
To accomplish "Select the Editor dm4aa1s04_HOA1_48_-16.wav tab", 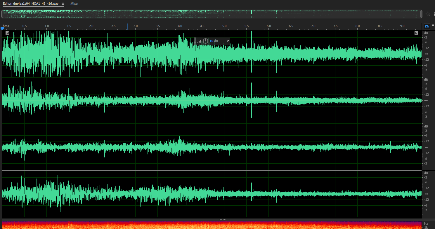I will pos(31,4).
